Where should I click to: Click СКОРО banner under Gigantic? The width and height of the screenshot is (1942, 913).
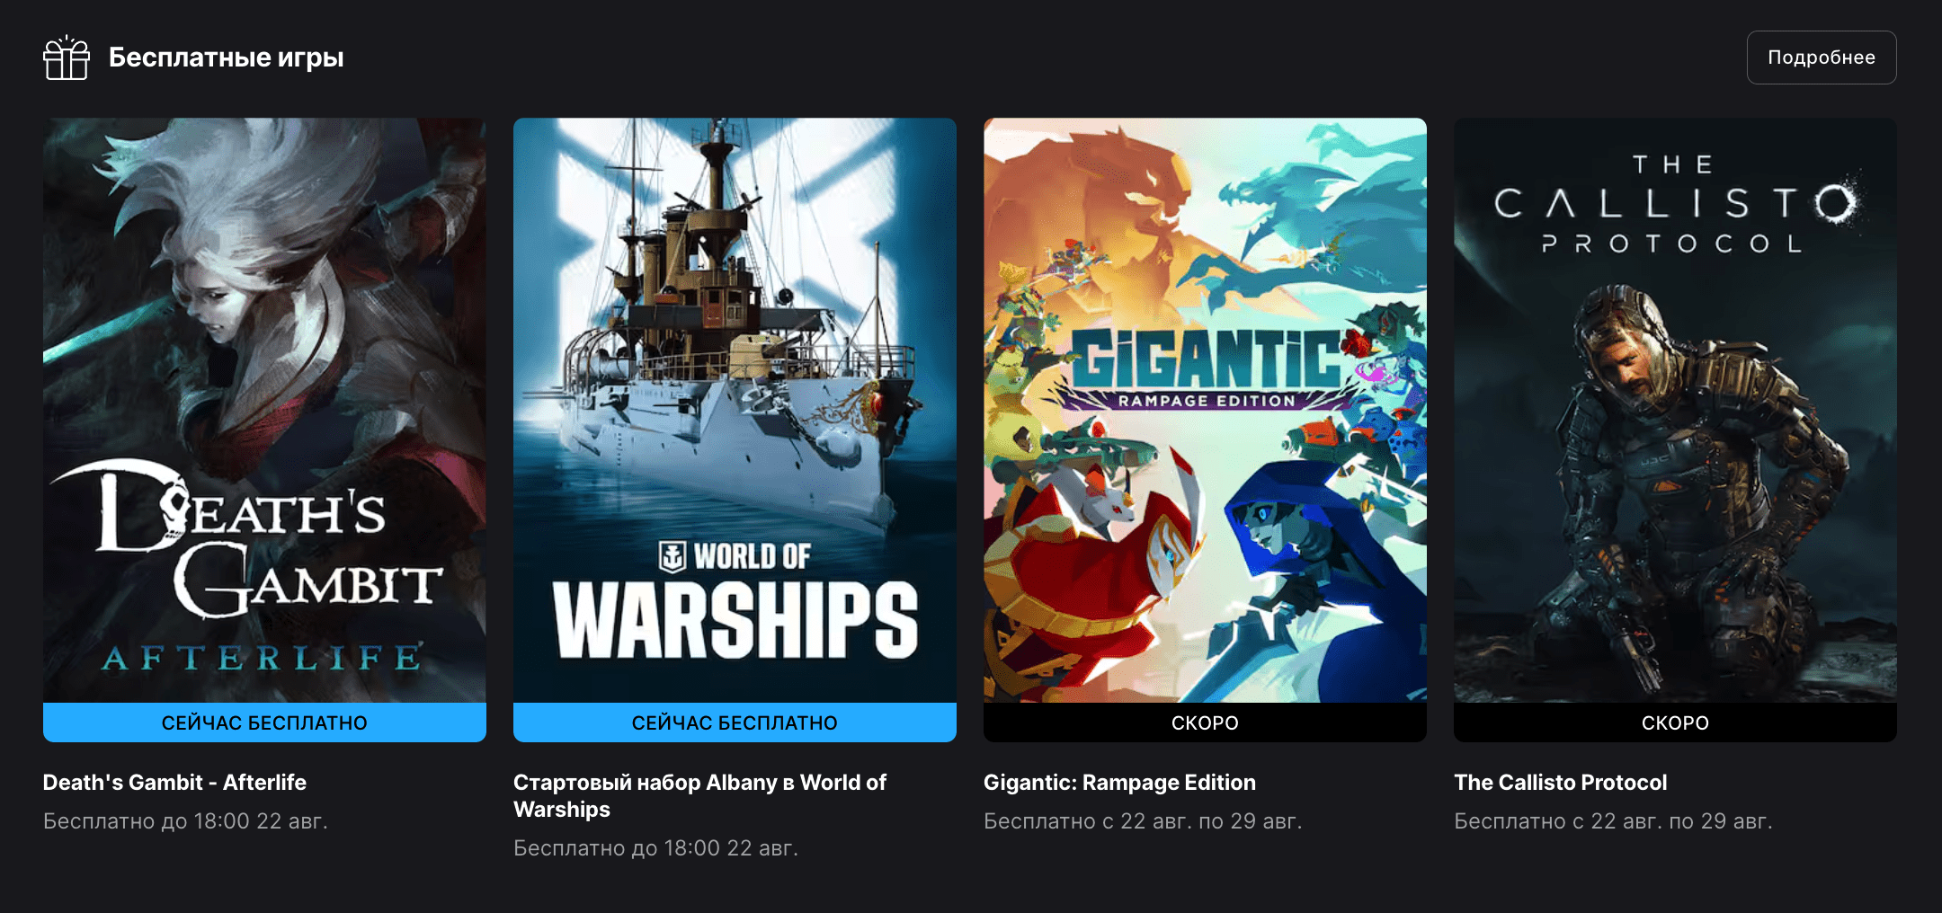click(1205, 722)
